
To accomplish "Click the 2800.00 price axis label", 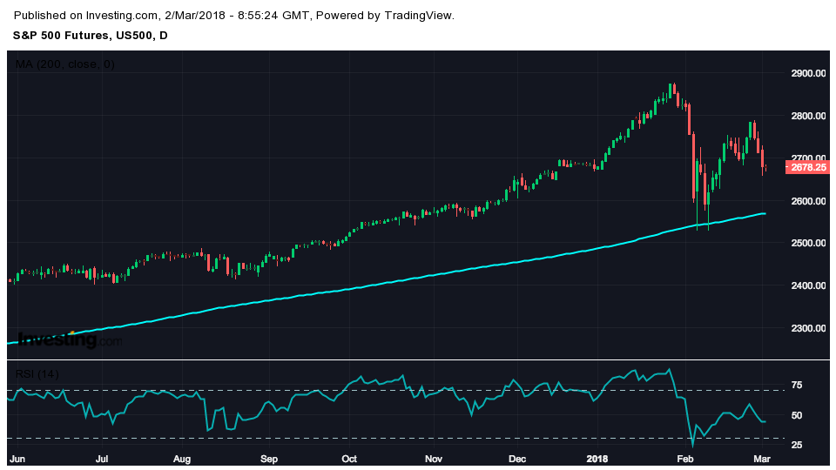I will click(808, 116).
